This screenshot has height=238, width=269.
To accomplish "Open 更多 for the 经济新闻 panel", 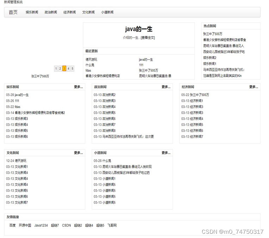I will coord(254,87).
